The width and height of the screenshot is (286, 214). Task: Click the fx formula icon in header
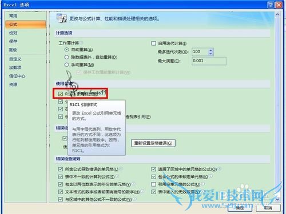[62, 18]
